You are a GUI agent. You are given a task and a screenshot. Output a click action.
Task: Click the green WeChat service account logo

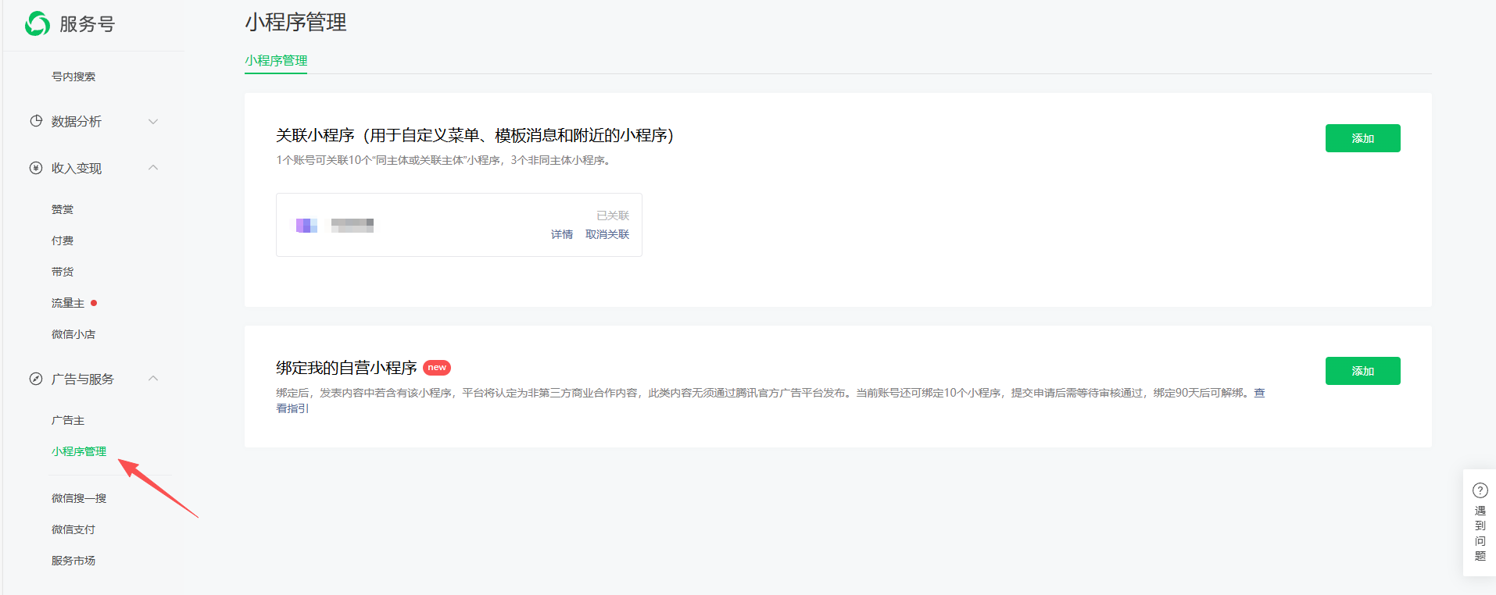tap(37, 24)
